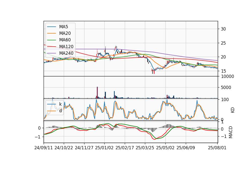
Task: Click the 25/05/02 date axis label
Action: point(165,148)
